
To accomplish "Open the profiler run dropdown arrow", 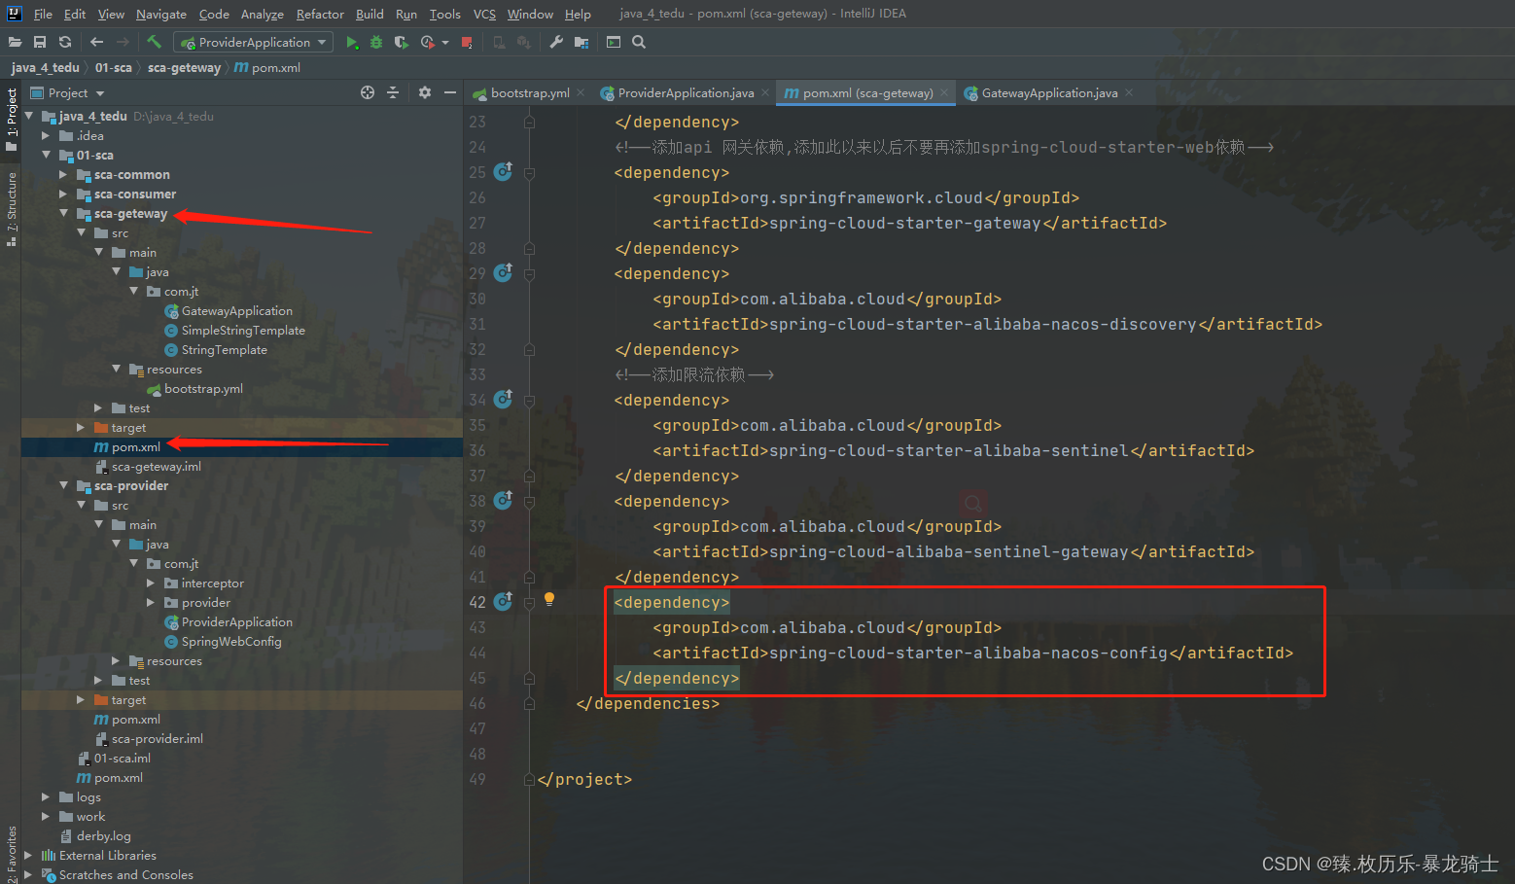I will 445,43.
